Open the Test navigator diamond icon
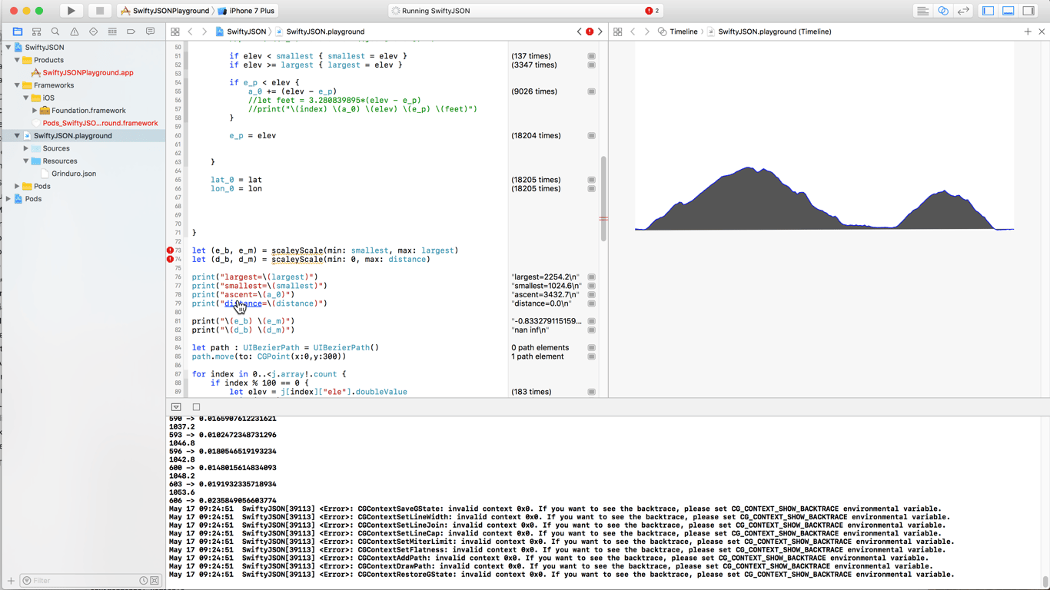 pos(93,31)
